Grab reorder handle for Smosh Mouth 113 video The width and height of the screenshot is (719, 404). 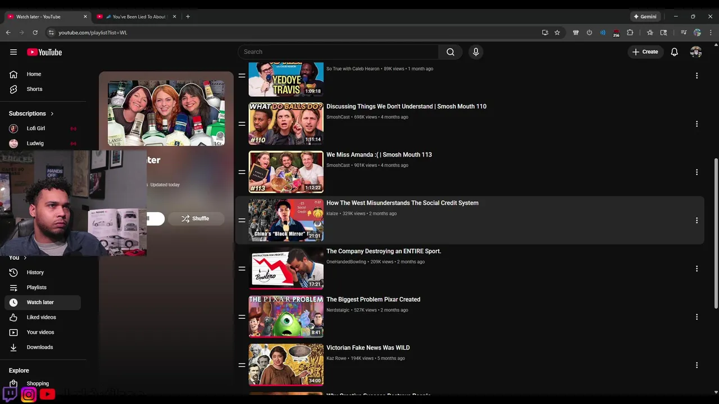tap(242, 172)
